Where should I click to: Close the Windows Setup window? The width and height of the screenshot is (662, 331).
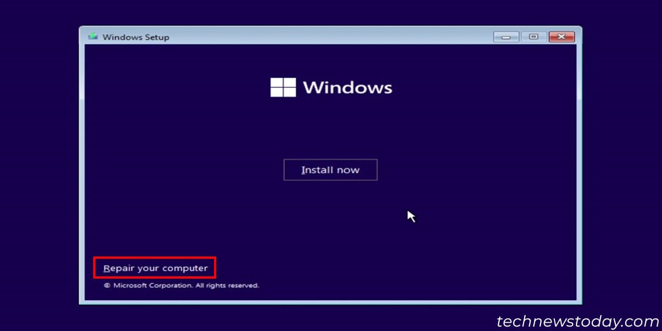click(562, 37)
